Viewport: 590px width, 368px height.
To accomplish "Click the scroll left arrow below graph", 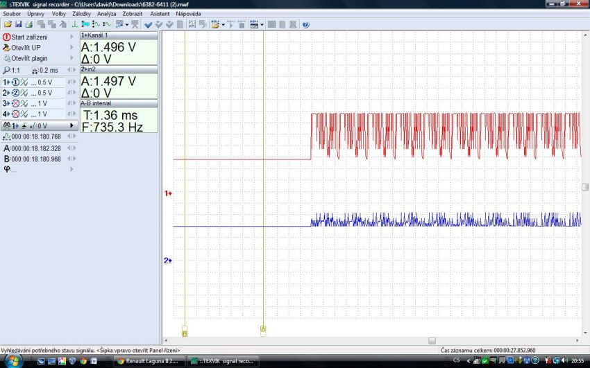I will pos(166,340).
